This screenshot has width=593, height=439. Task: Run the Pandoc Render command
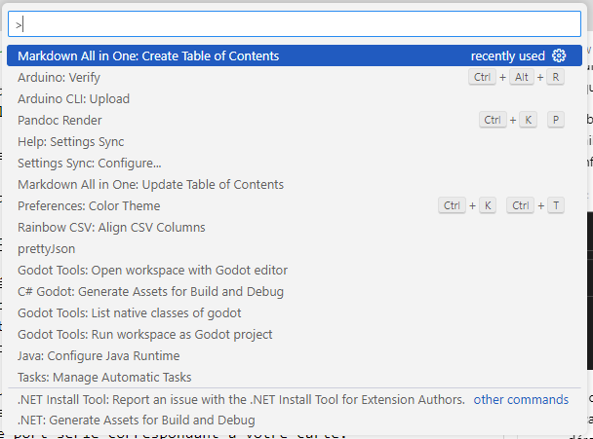coord(59,121)
